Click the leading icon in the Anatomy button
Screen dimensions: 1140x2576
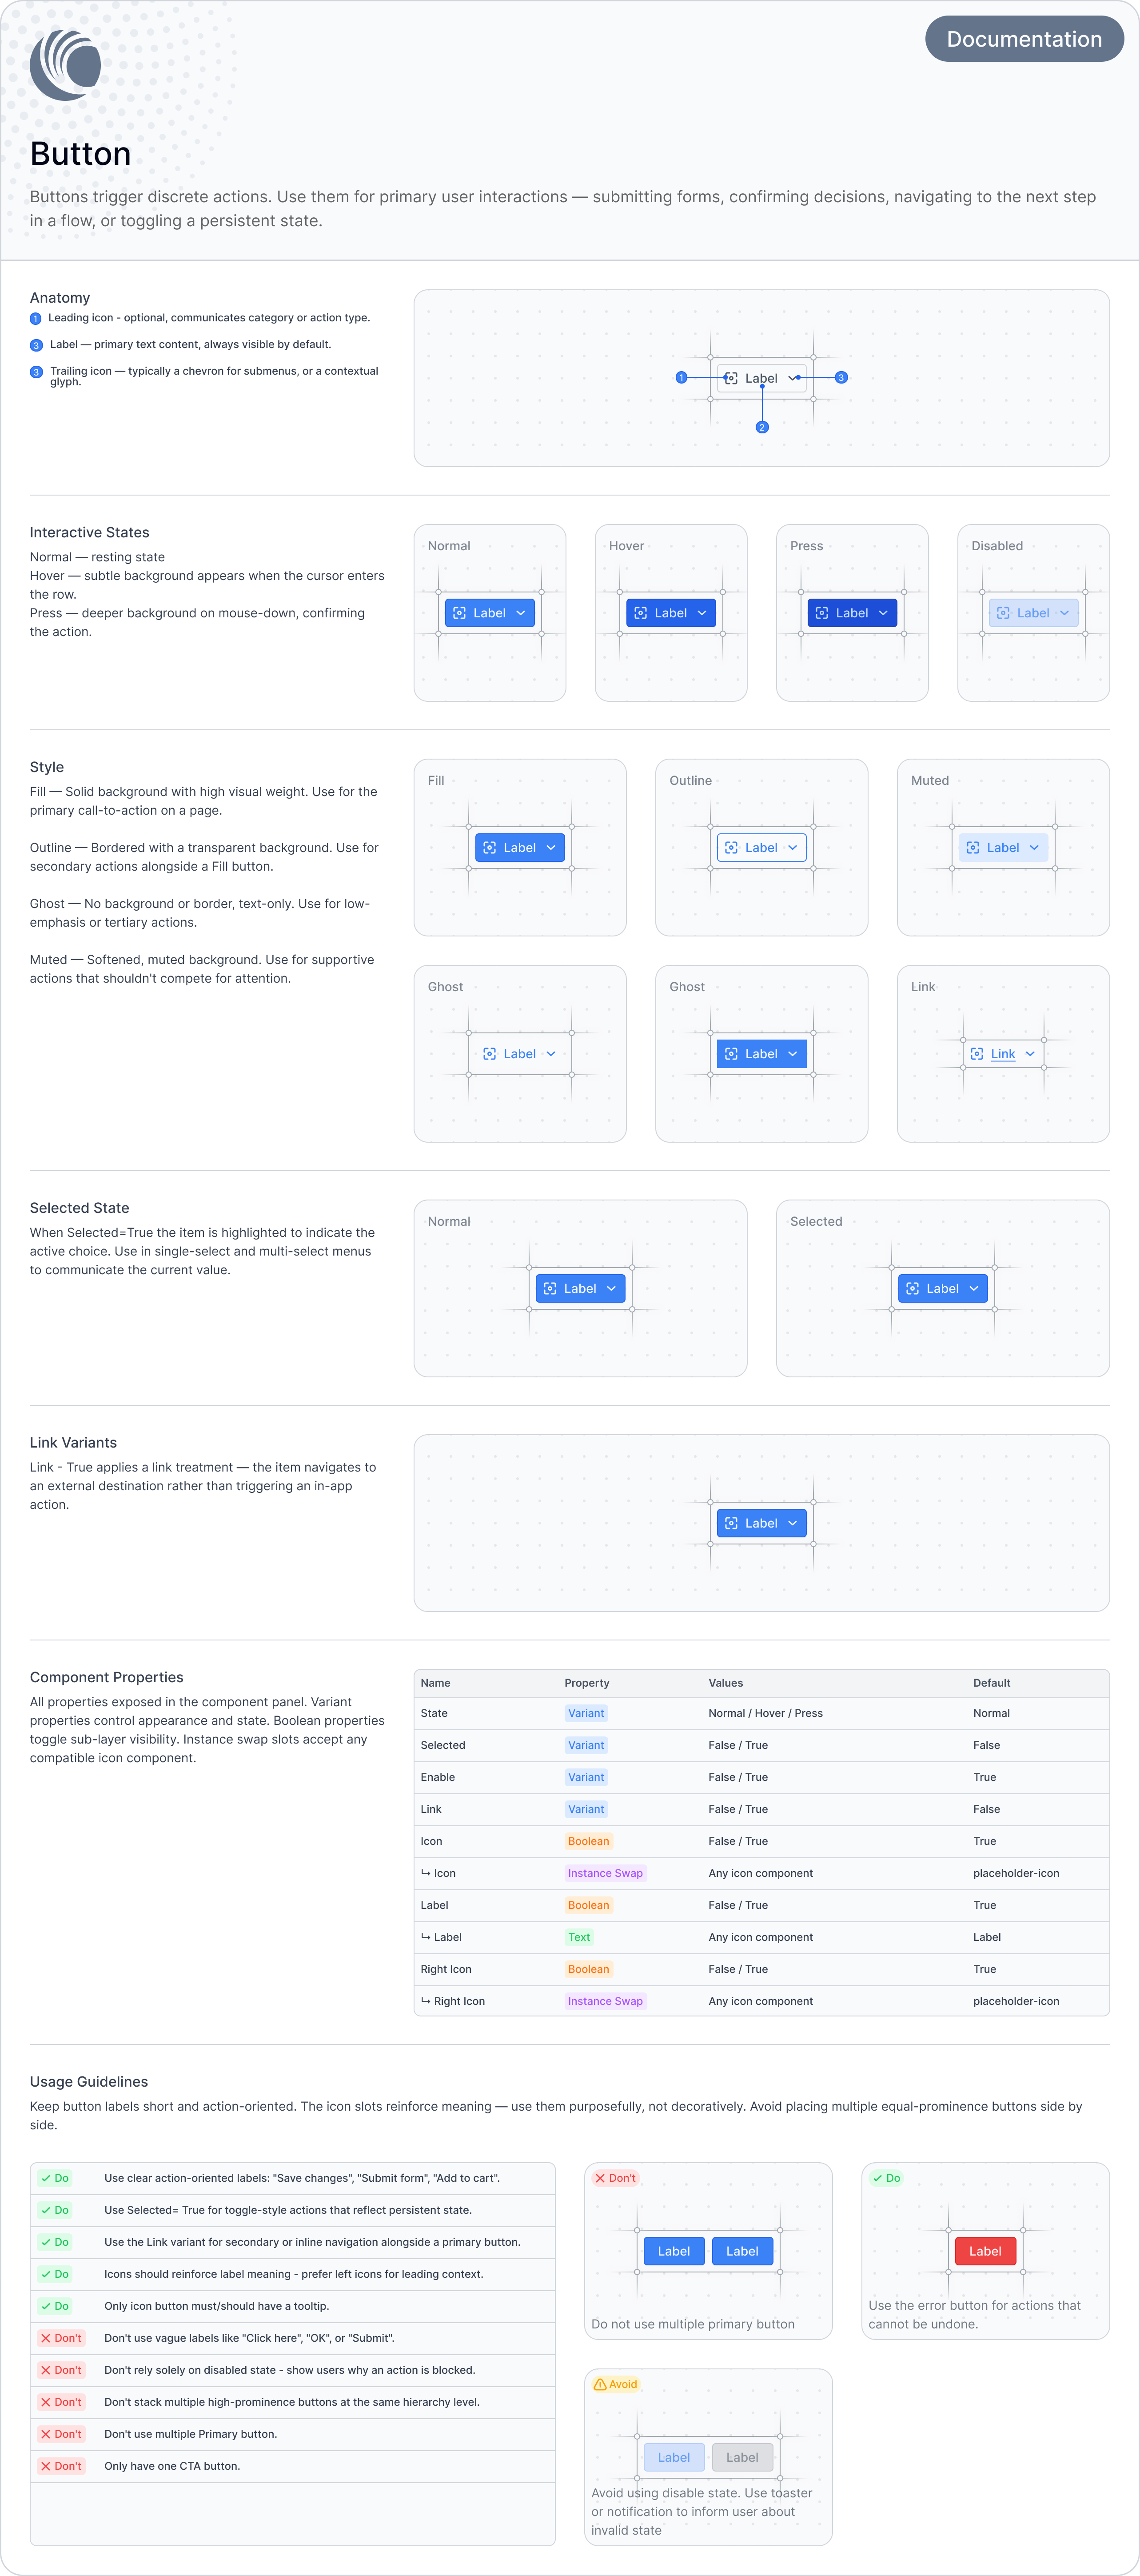pos(731,378)
